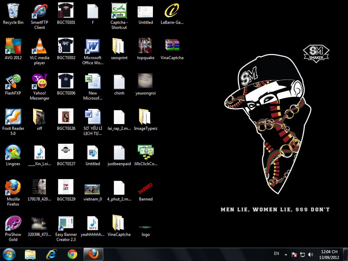Open the VinaCaptcha RAR archive
The image size is (348, 261).
click(x=172, y=46)
